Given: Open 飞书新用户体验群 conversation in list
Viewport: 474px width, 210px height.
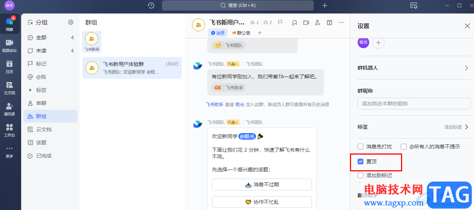Looking at the screenshot, I should [132, 68].
